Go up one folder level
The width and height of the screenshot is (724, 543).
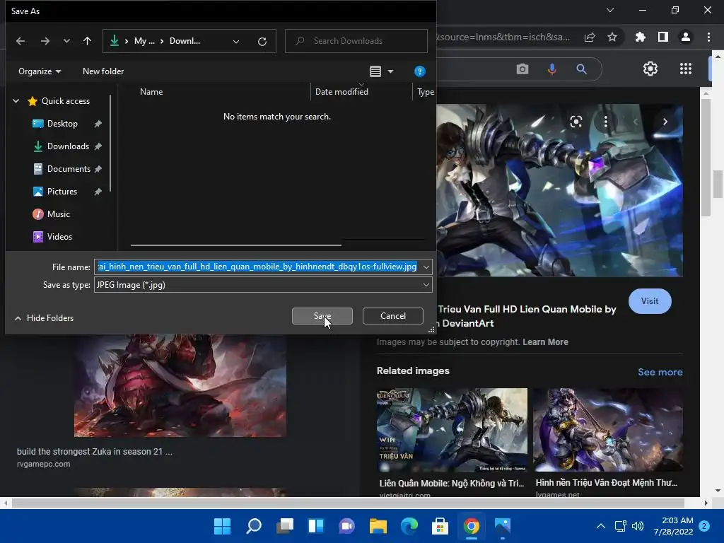click(x=87, y=41)
